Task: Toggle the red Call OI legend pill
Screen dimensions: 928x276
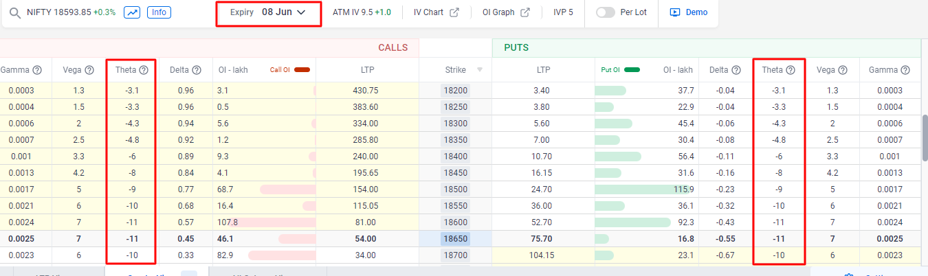Action: click(302, 70)
